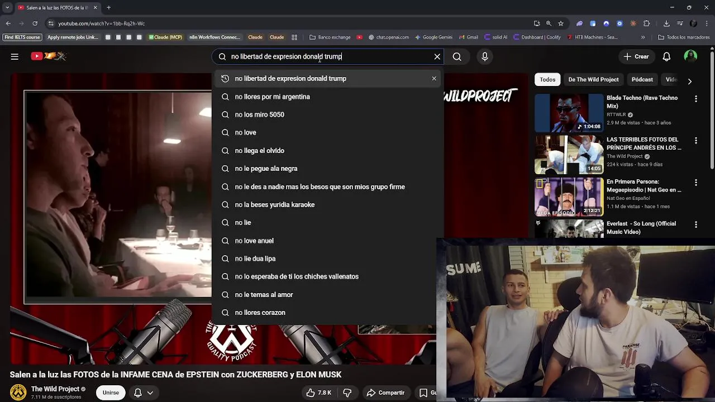Bookmark this page with the star

pos(561,23)
